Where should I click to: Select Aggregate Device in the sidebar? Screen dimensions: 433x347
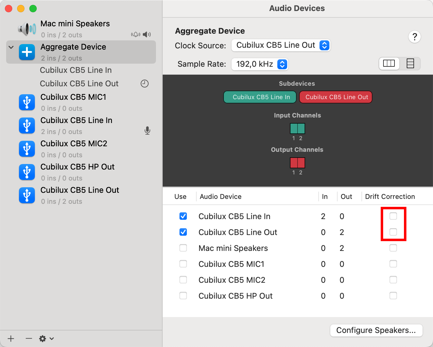[x=81, y=52]
